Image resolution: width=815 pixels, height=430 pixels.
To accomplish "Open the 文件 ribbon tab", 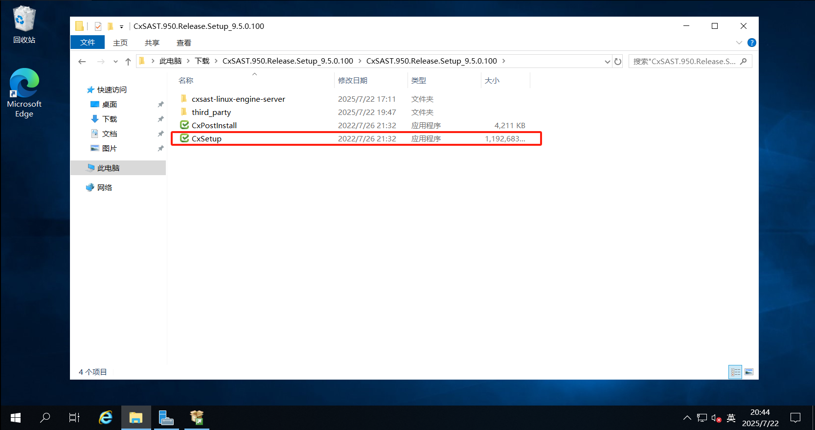I will [x=88, y=43].
